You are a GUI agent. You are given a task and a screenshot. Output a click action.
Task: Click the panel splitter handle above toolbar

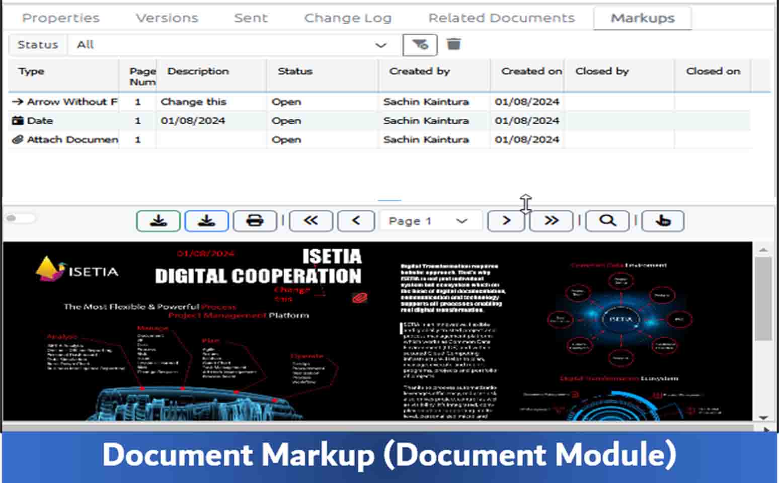[390, 200]
